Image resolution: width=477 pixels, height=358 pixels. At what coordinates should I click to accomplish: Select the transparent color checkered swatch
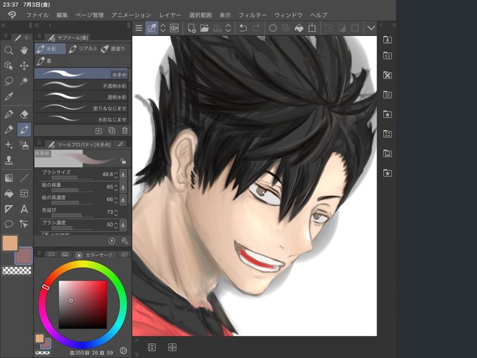click(17, 270)
